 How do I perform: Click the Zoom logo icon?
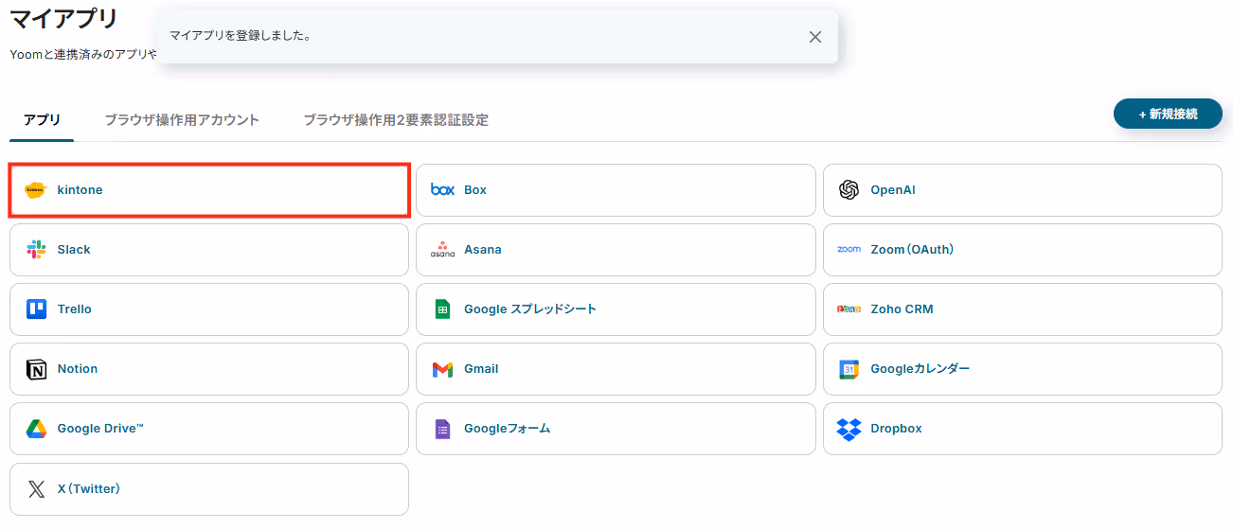click(x=849, y=250)
